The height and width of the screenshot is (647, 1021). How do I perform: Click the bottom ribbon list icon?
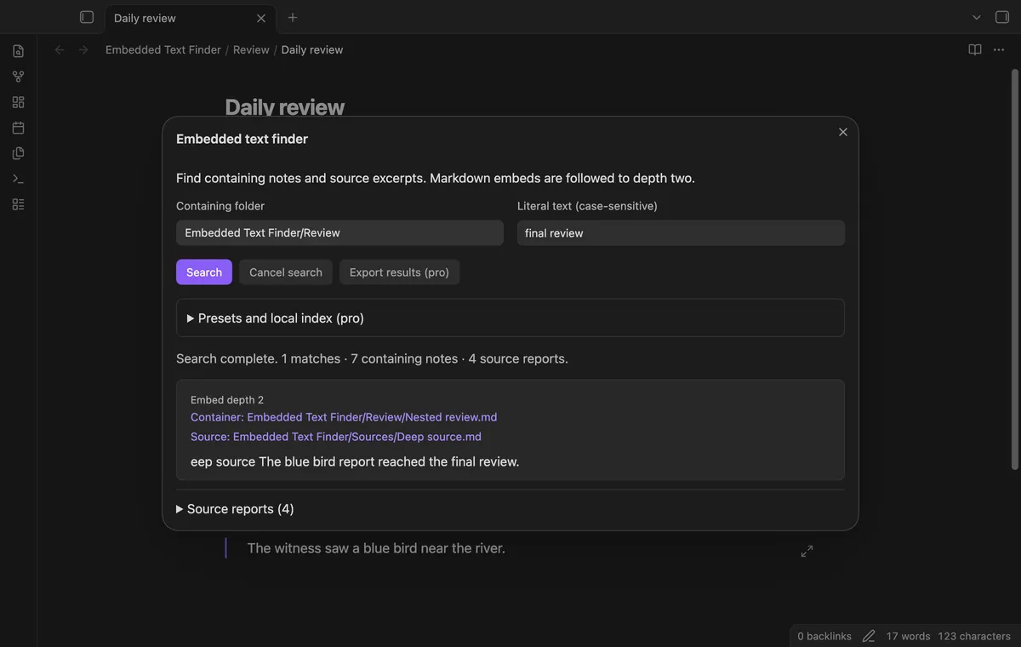[x=18, y=204]
